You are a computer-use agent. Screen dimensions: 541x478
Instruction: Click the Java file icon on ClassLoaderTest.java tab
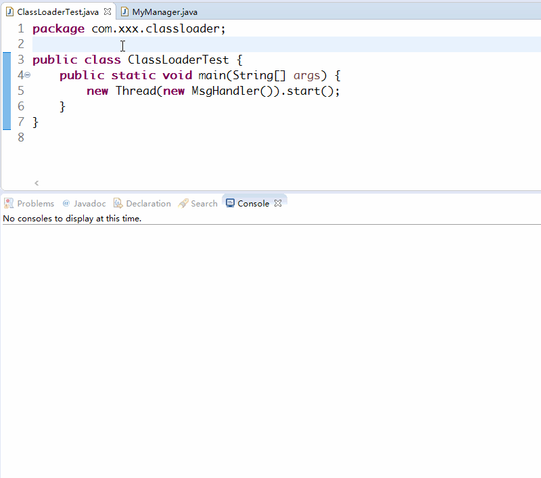(9, 12)
